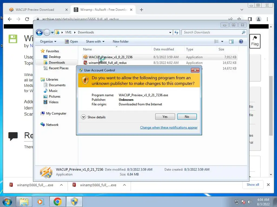
Task: Open Windows Explorer from the taskbar
Action: click(24, 202)
